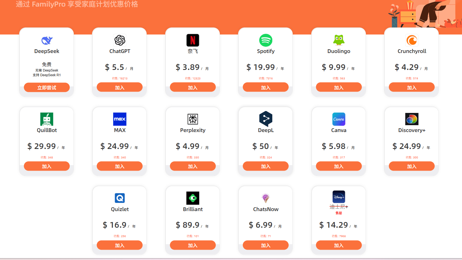The height and width of the screenshot is (260, 462).
Task: Click the MAX blue logo icon
Action: (119, 119)
